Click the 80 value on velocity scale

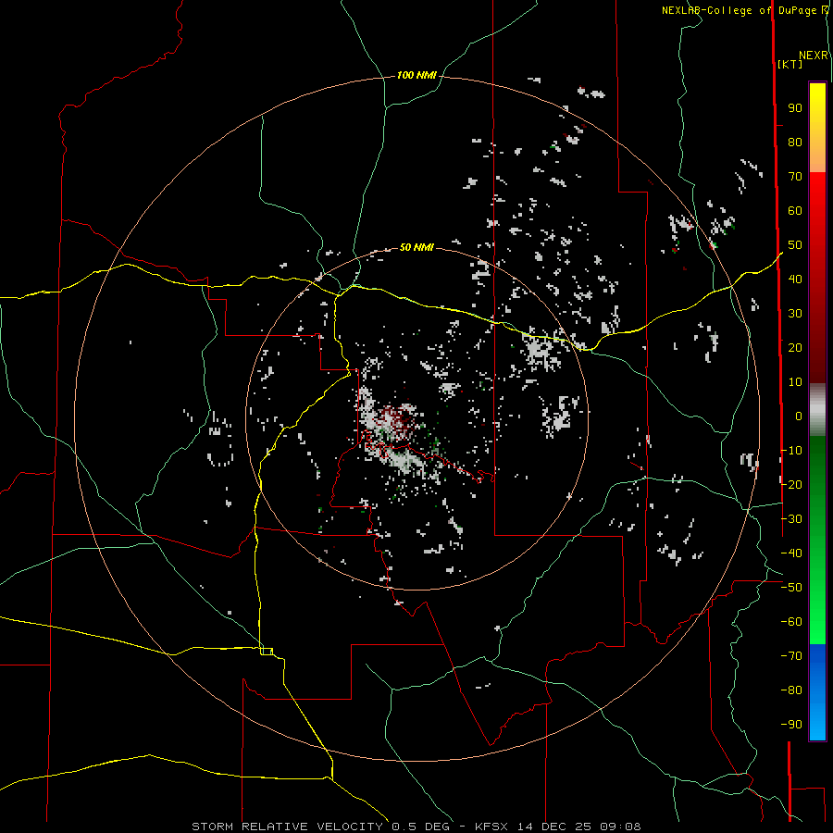point(795,143)
